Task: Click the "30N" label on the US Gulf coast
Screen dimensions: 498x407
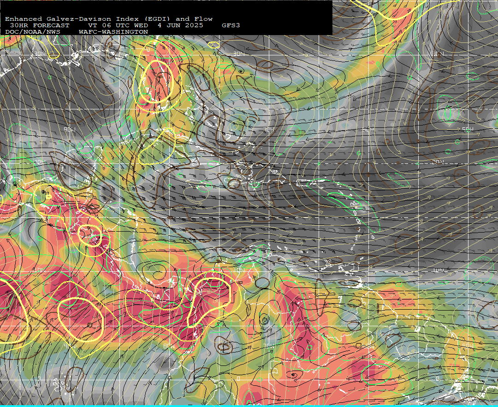Action: click(x=40, y=54)
